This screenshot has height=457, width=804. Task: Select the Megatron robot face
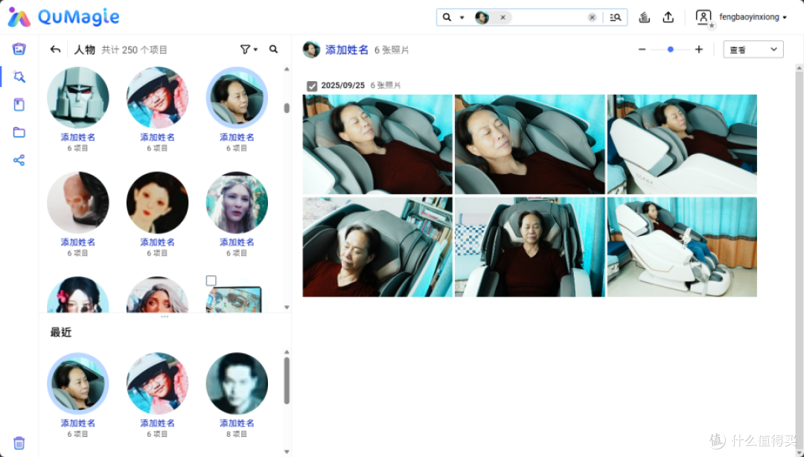[78, 98]
